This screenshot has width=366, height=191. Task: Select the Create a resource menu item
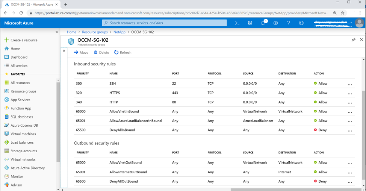point(24,40)
